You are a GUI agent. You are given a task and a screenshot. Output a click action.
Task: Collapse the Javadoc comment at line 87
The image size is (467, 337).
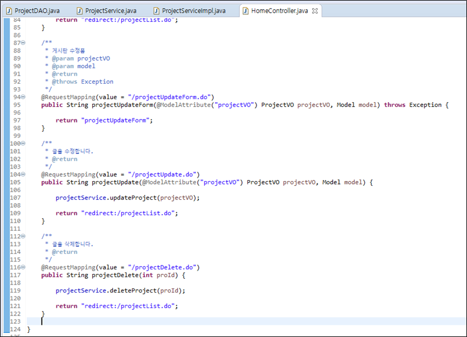tap(23, 43)
